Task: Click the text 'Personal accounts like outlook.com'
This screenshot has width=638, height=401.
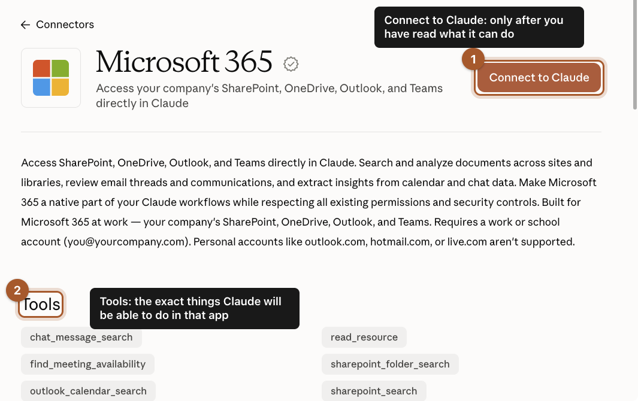Action: pyautogui.click(x=279, y=242)
